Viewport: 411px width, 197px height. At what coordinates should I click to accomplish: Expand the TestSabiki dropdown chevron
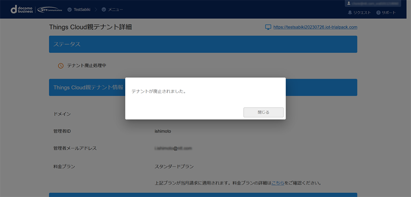(69, 10)
